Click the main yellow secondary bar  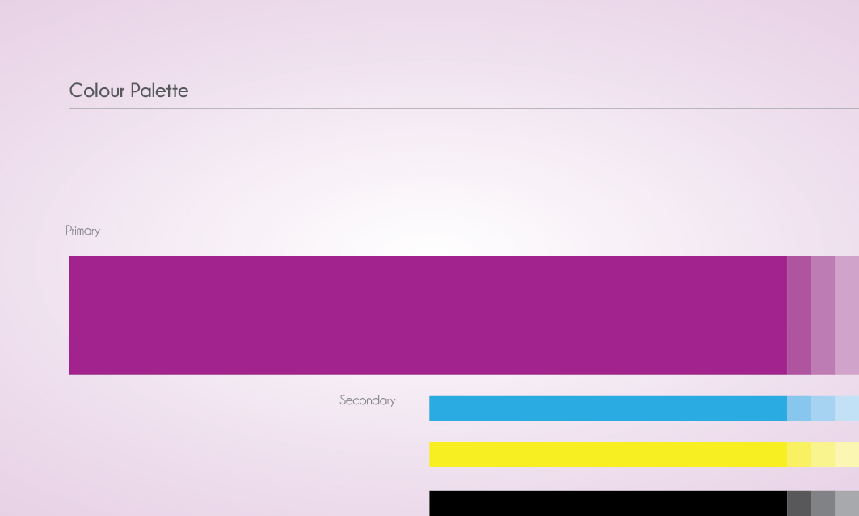click(x=608, y=455)
